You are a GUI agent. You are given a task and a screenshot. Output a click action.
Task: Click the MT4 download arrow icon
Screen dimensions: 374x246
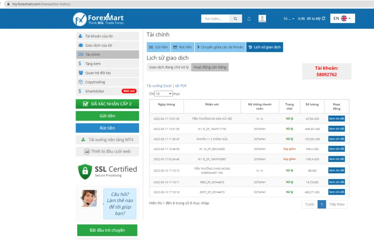pos(83,139)
